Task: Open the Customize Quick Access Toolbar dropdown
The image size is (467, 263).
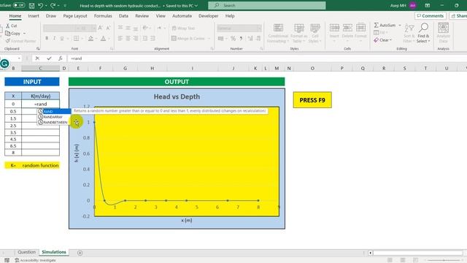Action: tap(65, 5)
